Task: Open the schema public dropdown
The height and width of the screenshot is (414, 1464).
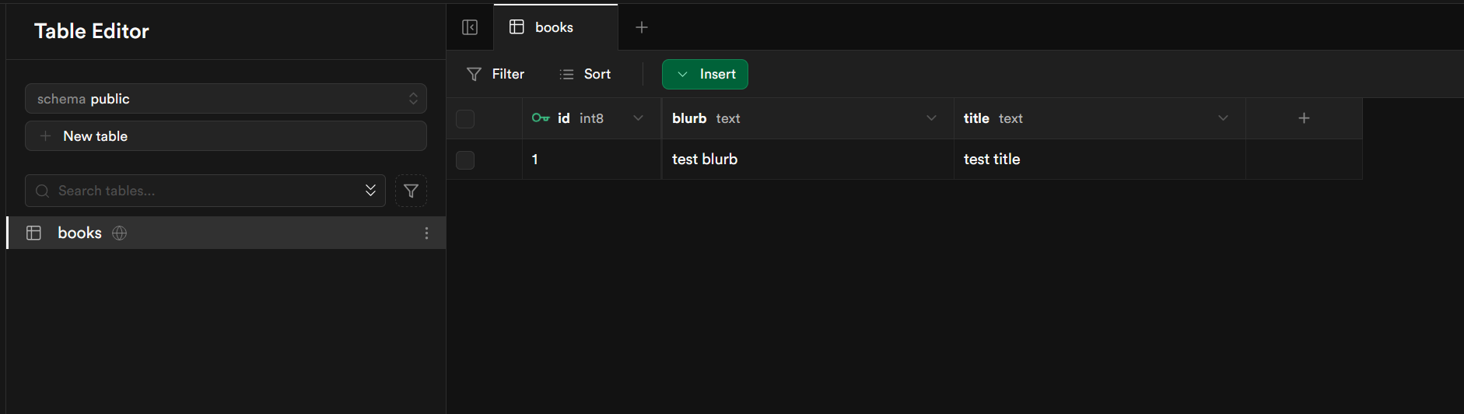Action: tap(226, 99)
